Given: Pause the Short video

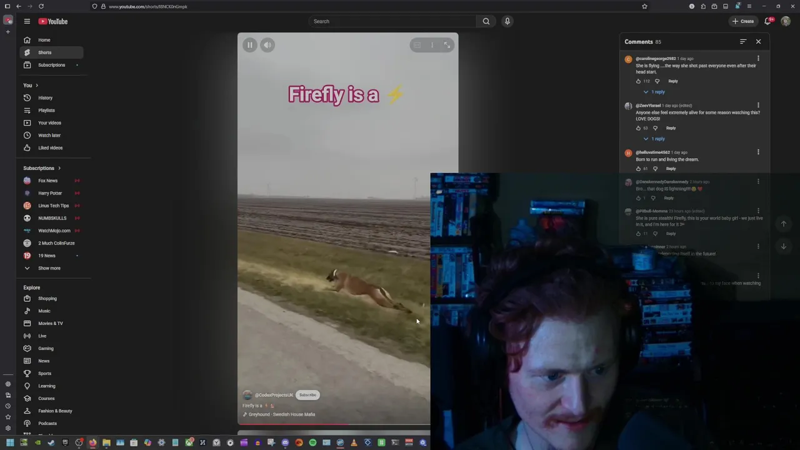Looking at the screenshot, I should click(x=249, y=45).
